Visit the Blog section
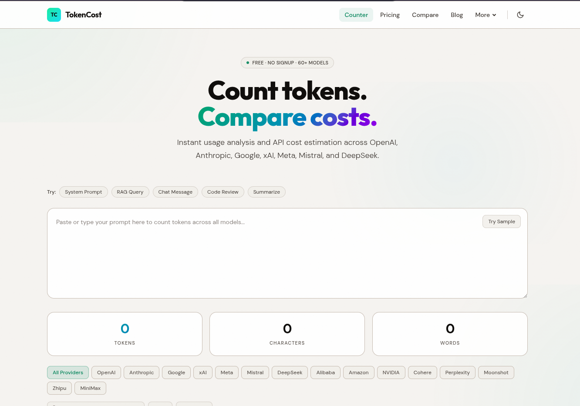 pyautogui.click(x=456, y=14)
